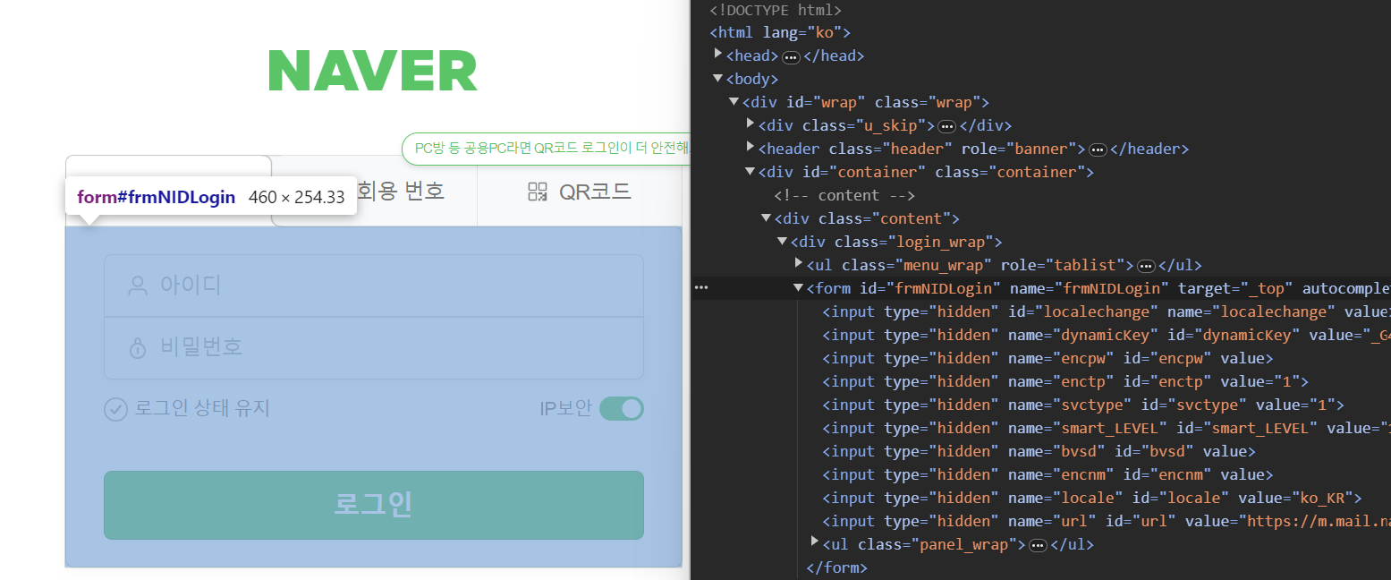The height and width of the screenshot is (580, 1391).
Task: Expand the ul class menu_wrap node
Action: pyautogui.click(x=799, y=264)
